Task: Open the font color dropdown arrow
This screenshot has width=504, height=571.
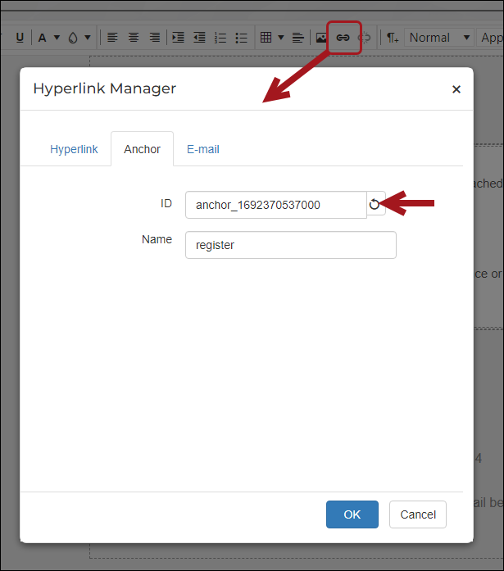Action: (x=57, y=38)
